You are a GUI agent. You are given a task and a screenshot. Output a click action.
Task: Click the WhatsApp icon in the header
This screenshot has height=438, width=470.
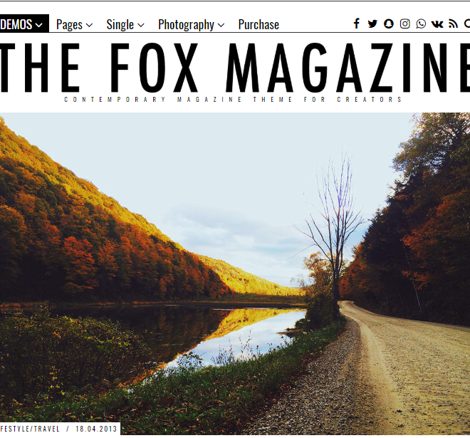[421, 24]
